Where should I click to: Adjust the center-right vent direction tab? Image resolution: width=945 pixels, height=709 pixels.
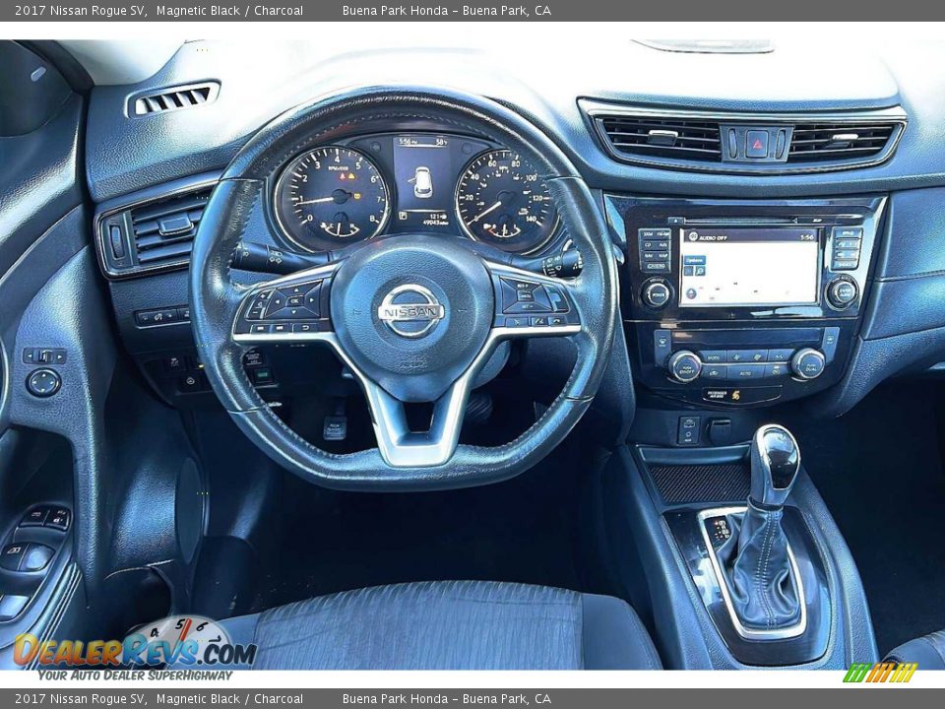(x=843, y=138)
